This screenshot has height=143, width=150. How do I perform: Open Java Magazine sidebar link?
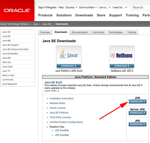18,84
